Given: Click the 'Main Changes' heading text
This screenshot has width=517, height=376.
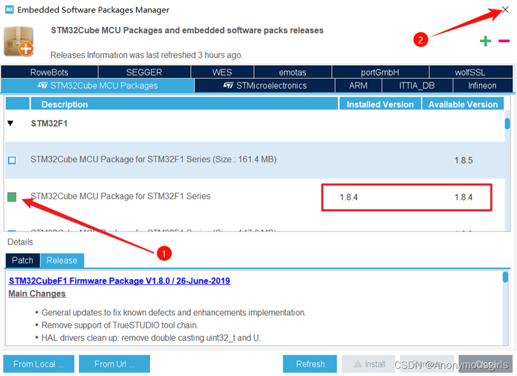Looking at the screenshot, I should (37, 293).
